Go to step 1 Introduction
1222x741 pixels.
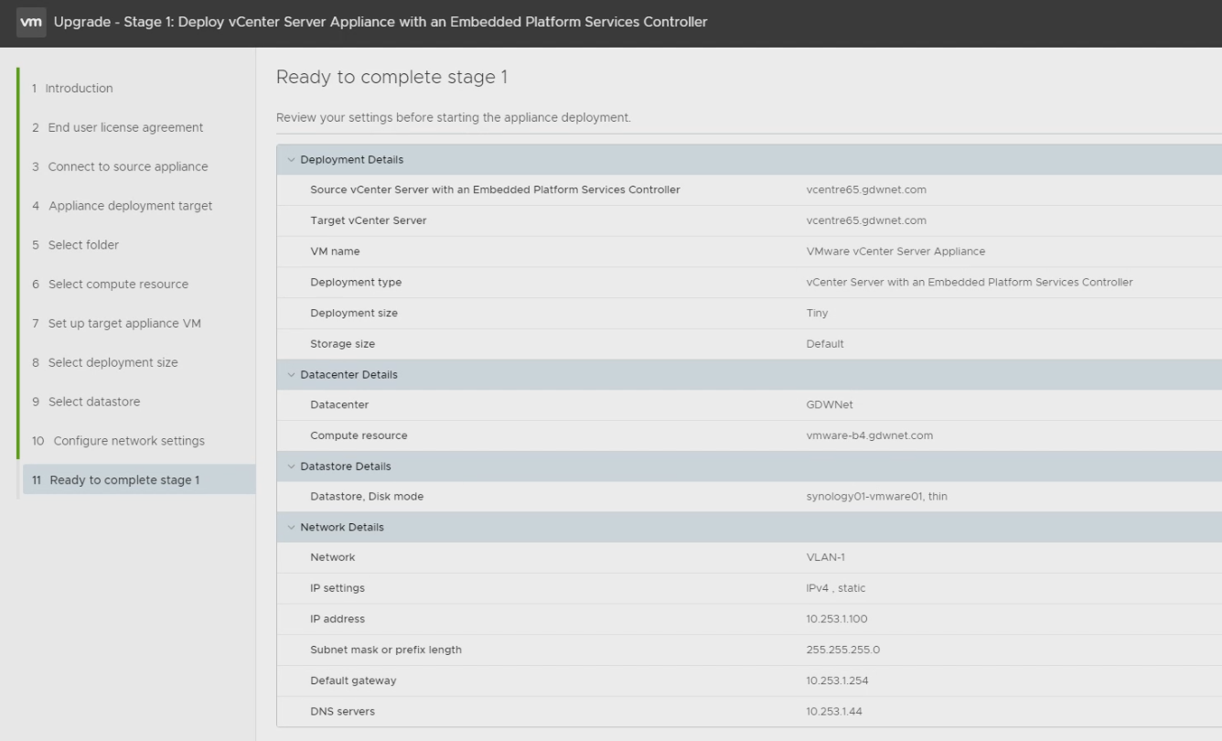click(x=72, y=89)
